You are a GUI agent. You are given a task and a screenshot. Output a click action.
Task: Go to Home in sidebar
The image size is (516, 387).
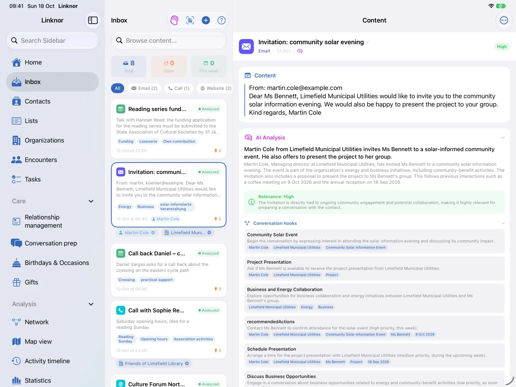pyautogui.click(x=52, y=62)
